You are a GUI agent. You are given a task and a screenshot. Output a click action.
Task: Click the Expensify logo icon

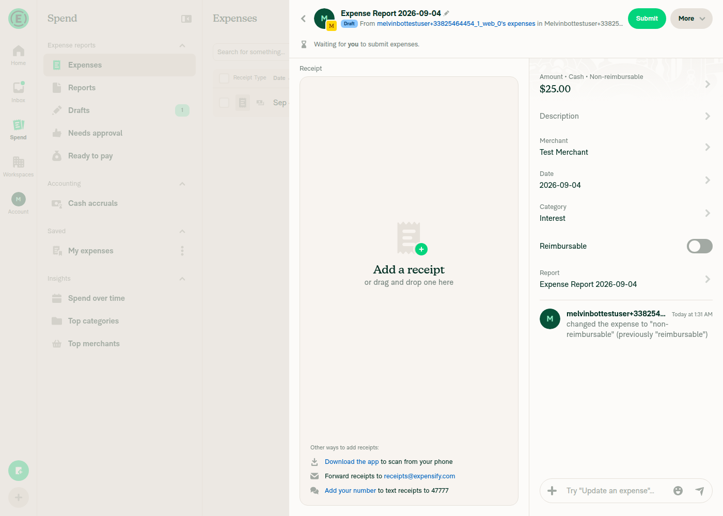(x=19, y=19)
